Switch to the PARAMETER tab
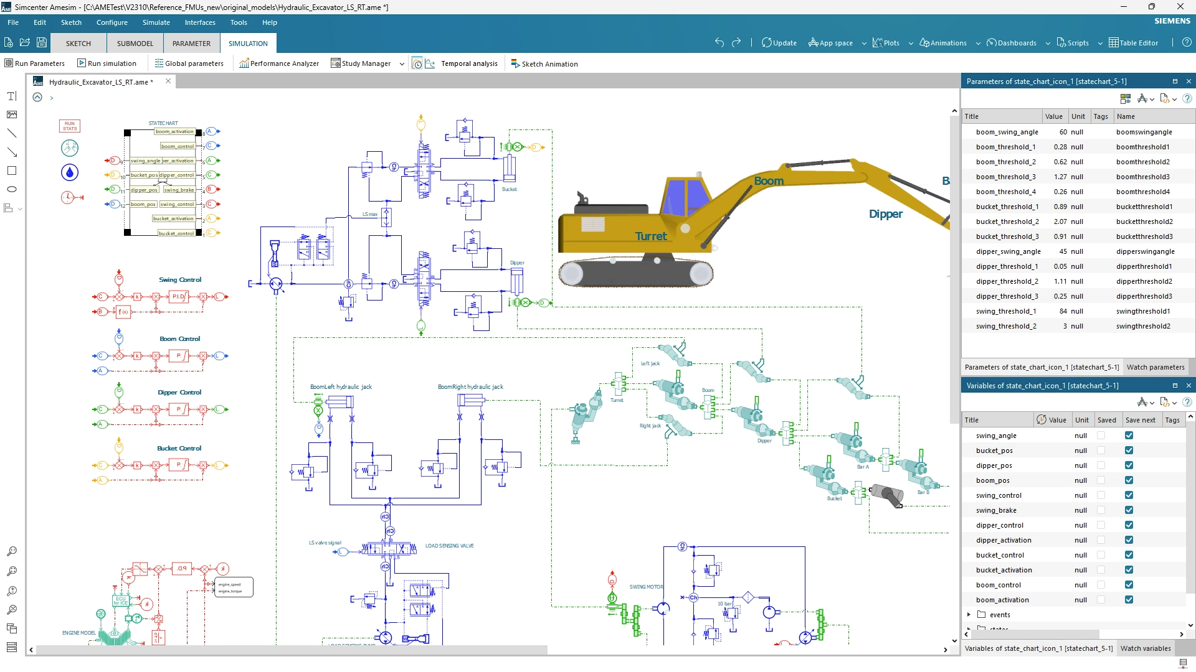 (191, 44)
